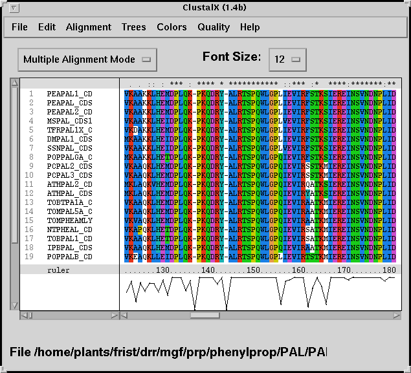Select sequence ATHPAL_CDS
Viewport: 411px width, 373px height.
[69, 193]
